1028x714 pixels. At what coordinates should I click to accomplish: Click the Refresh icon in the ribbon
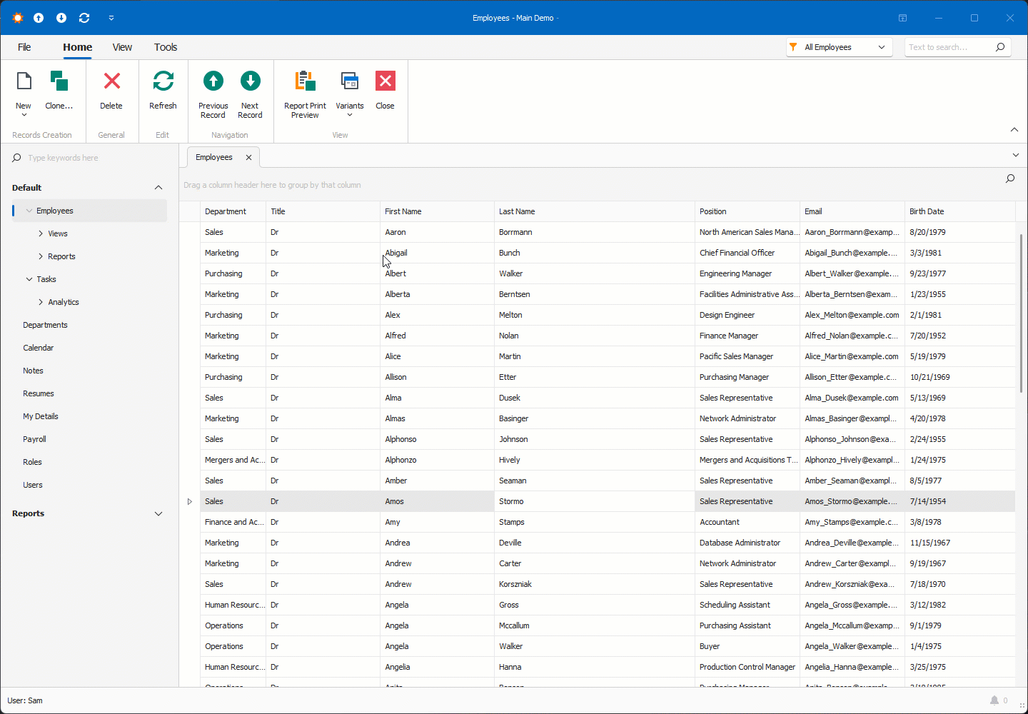(x=163, y=81)
